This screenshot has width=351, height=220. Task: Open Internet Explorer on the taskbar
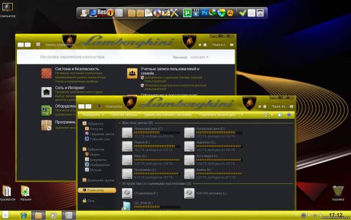(23, 215)
